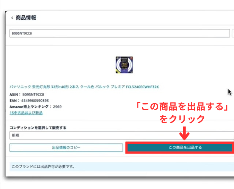Open the condition dropdown showing 新規

coord(122,135)
